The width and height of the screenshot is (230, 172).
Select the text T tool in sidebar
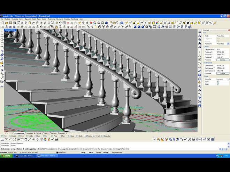199,98
